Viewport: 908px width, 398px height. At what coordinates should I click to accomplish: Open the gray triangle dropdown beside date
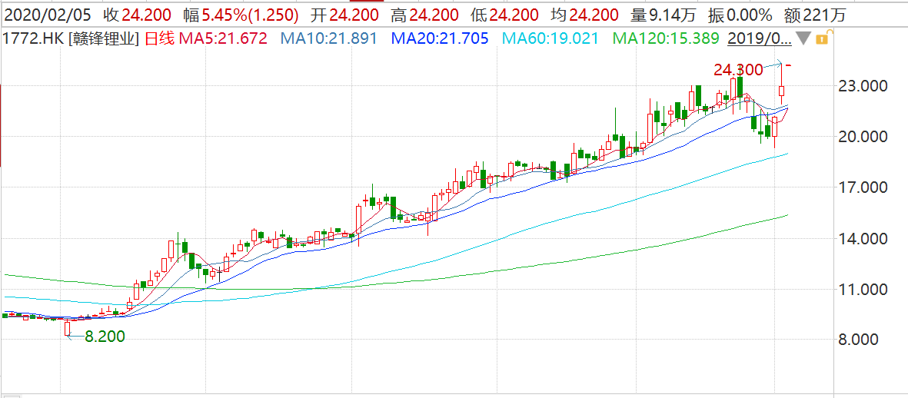(x=803, y=38)
